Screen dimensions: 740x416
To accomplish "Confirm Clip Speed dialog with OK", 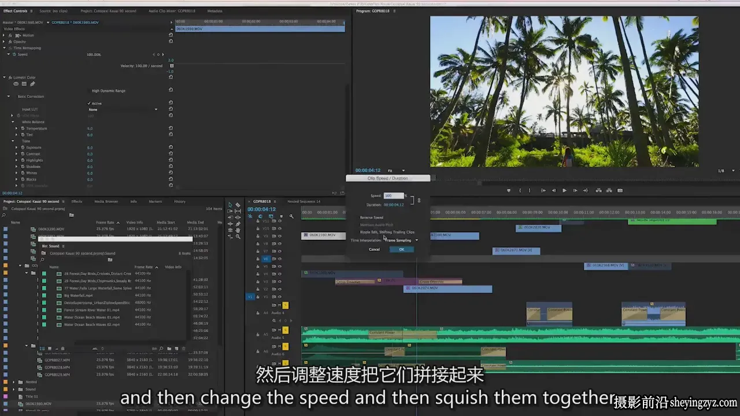I will coord(401,250).
